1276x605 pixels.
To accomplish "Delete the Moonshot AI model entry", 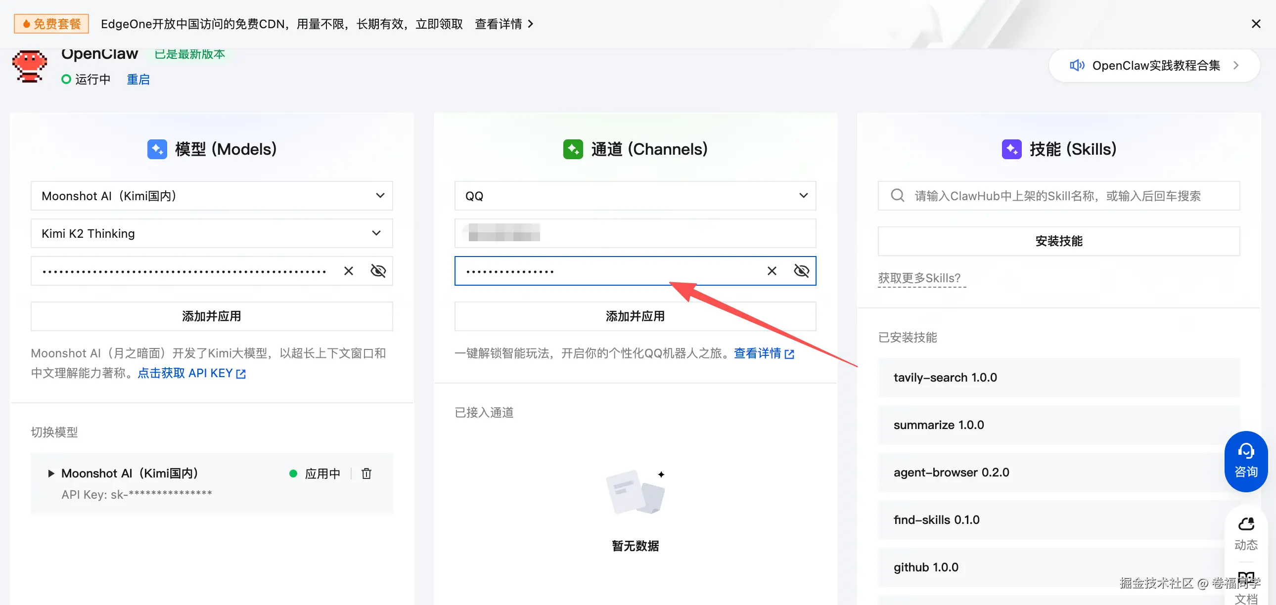I will (x=366, y=474).
